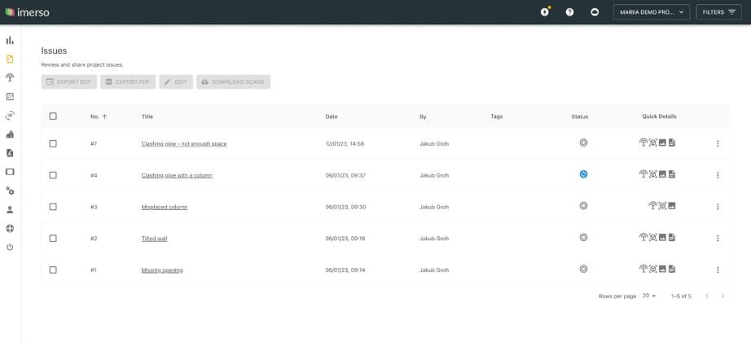751x342 pixels.
Task: Open the Clashing pipe with a column issue
Action: [177, 175]
